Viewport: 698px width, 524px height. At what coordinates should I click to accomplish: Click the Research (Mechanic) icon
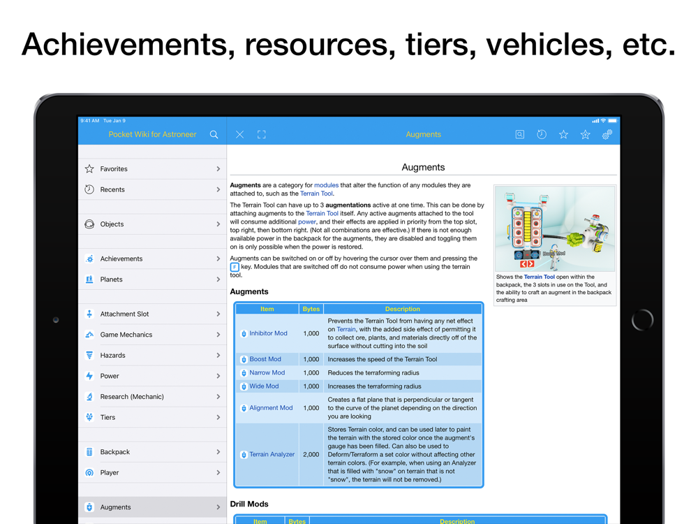coord(89,397)
